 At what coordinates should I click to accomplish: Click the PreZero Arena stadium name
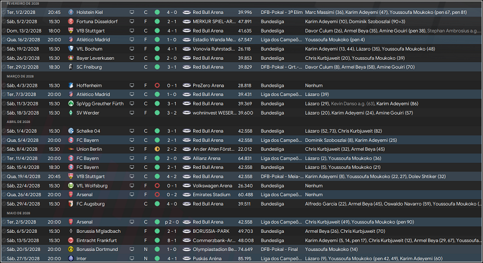coord(208,86)
